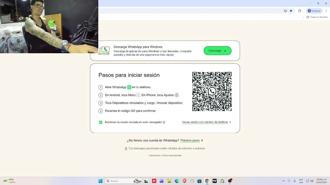The width and height of the screenshot is (330, 185).
Task: Click info icon beside Mantener la sesión
Action: coord(164,122)
